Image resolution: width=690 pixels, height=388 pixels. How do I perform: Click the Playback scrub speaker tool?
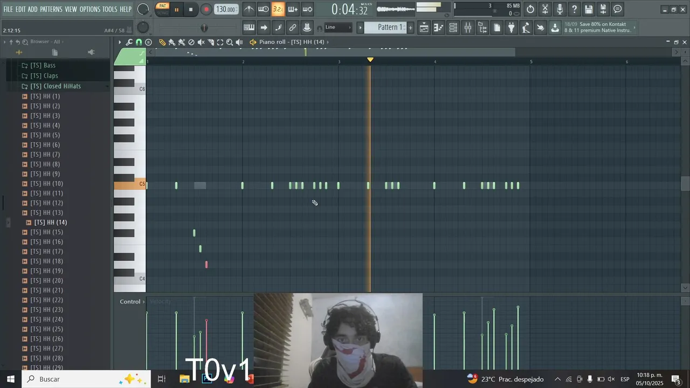coord(239,42)
